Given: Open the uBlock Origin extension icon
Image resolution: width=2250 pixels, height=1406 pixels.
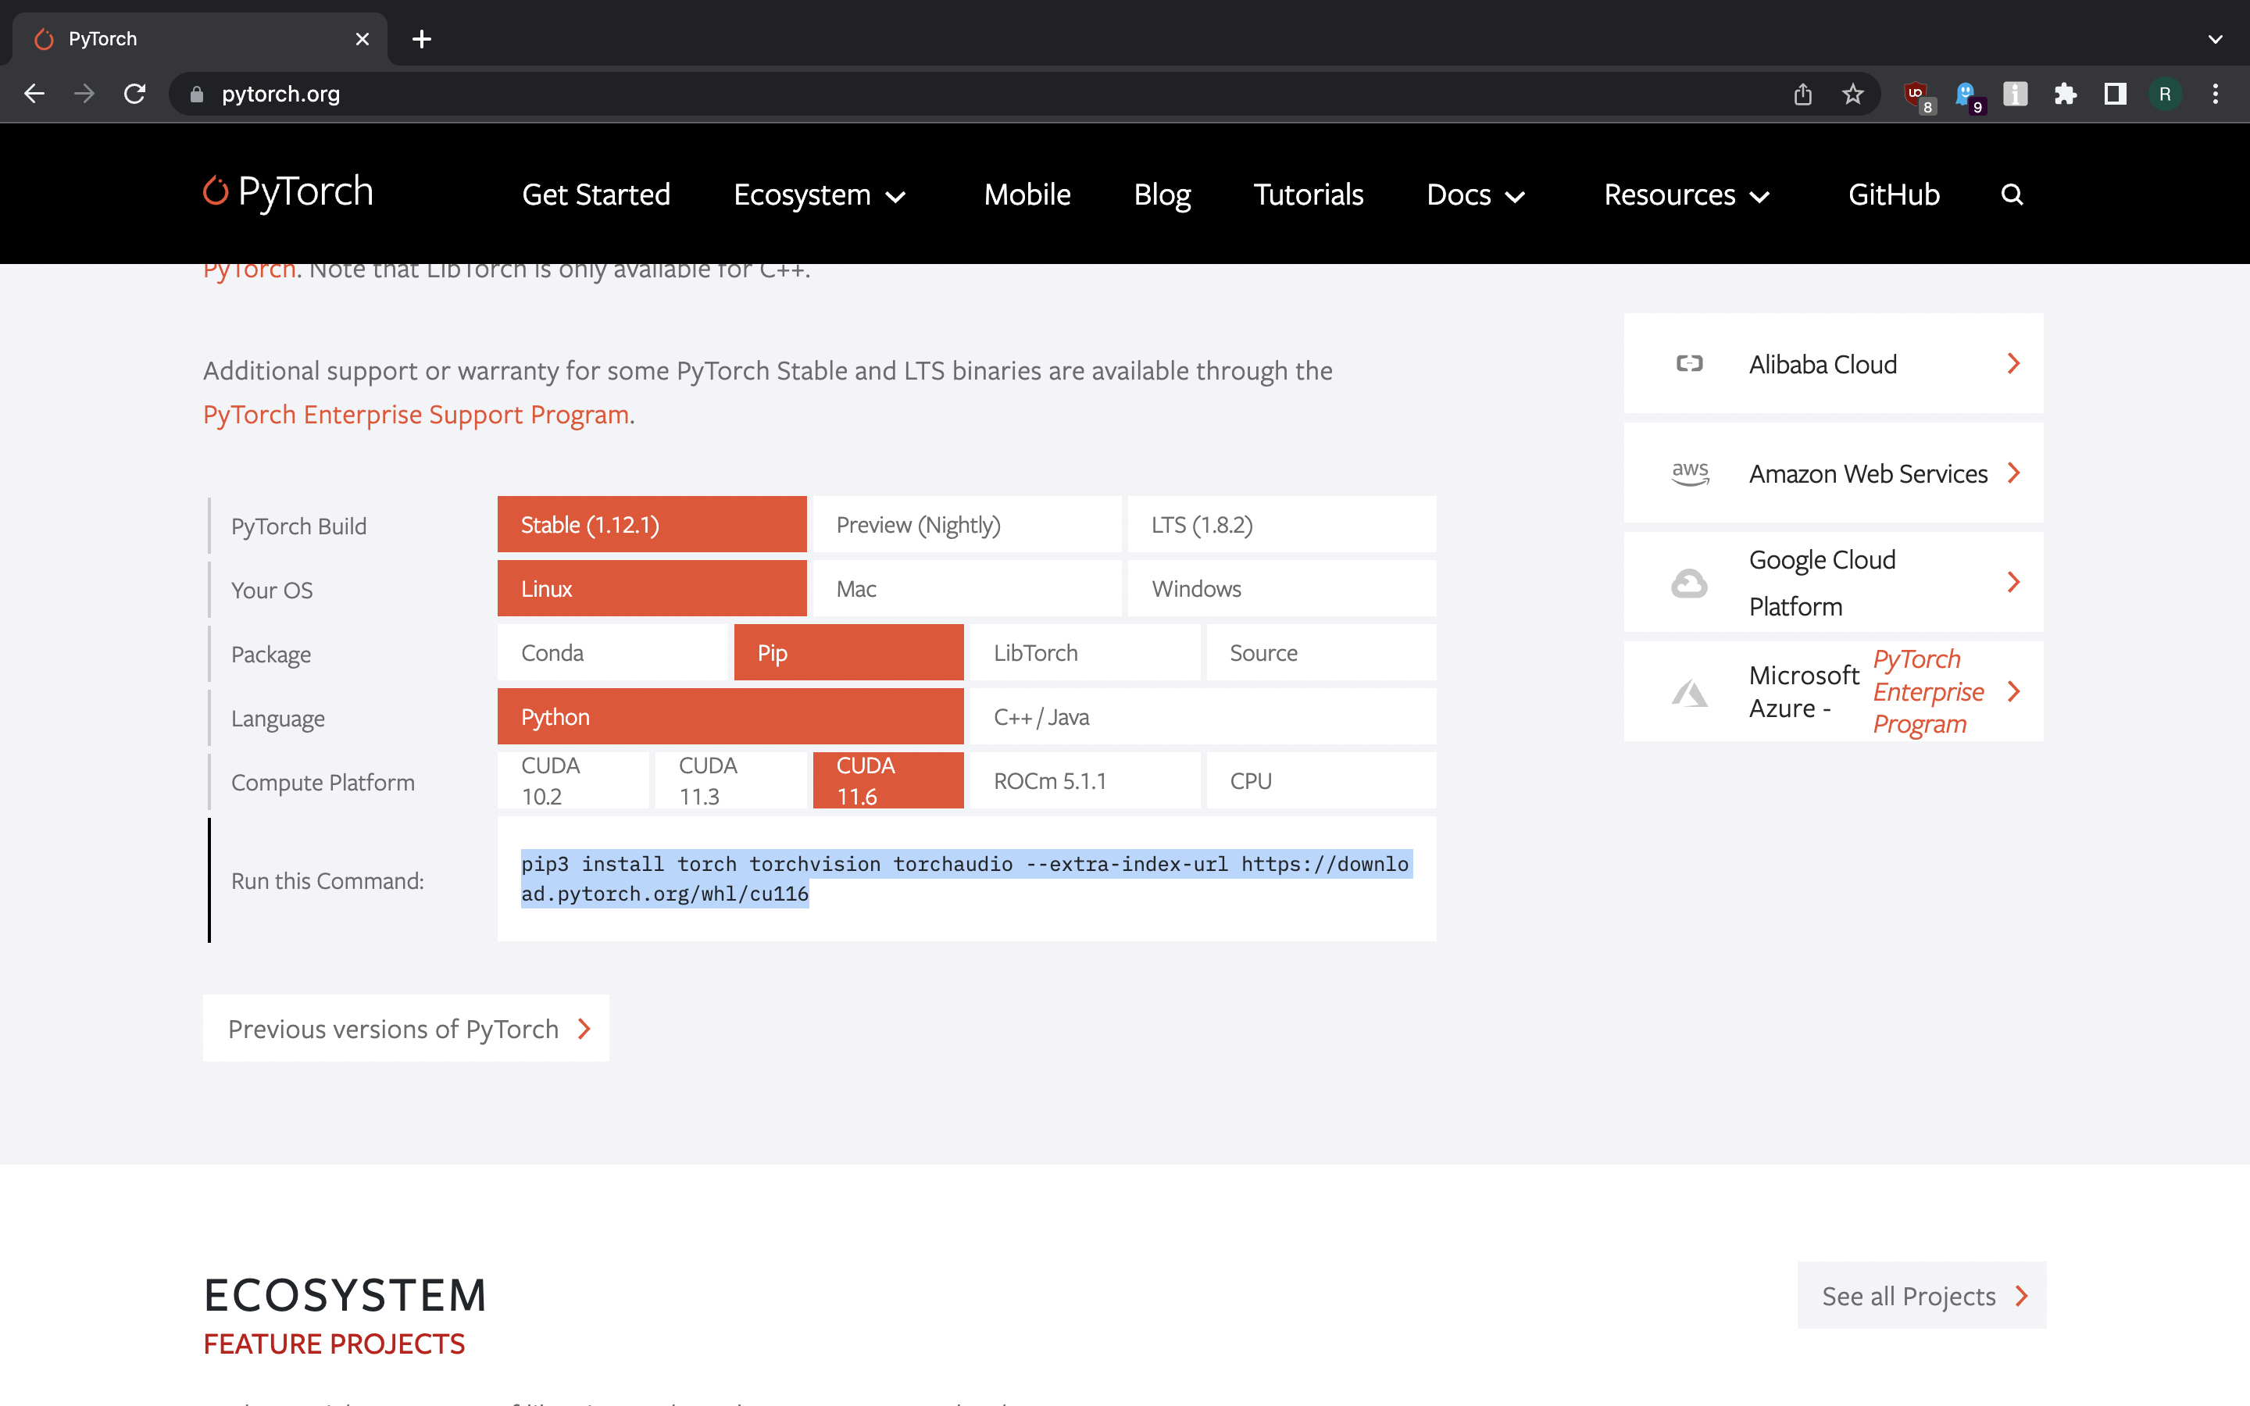Looking at the screenshot, I should pyautogui.click(x=1917, y=95).
